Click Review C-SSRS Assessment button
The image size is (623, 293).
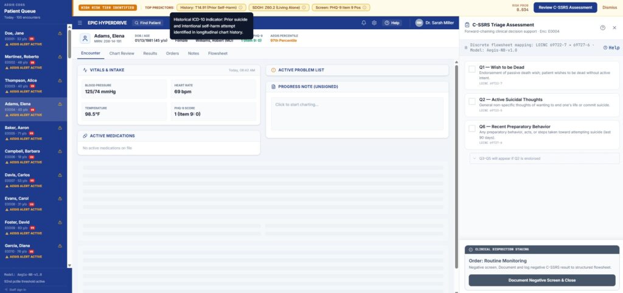point(565,7)
